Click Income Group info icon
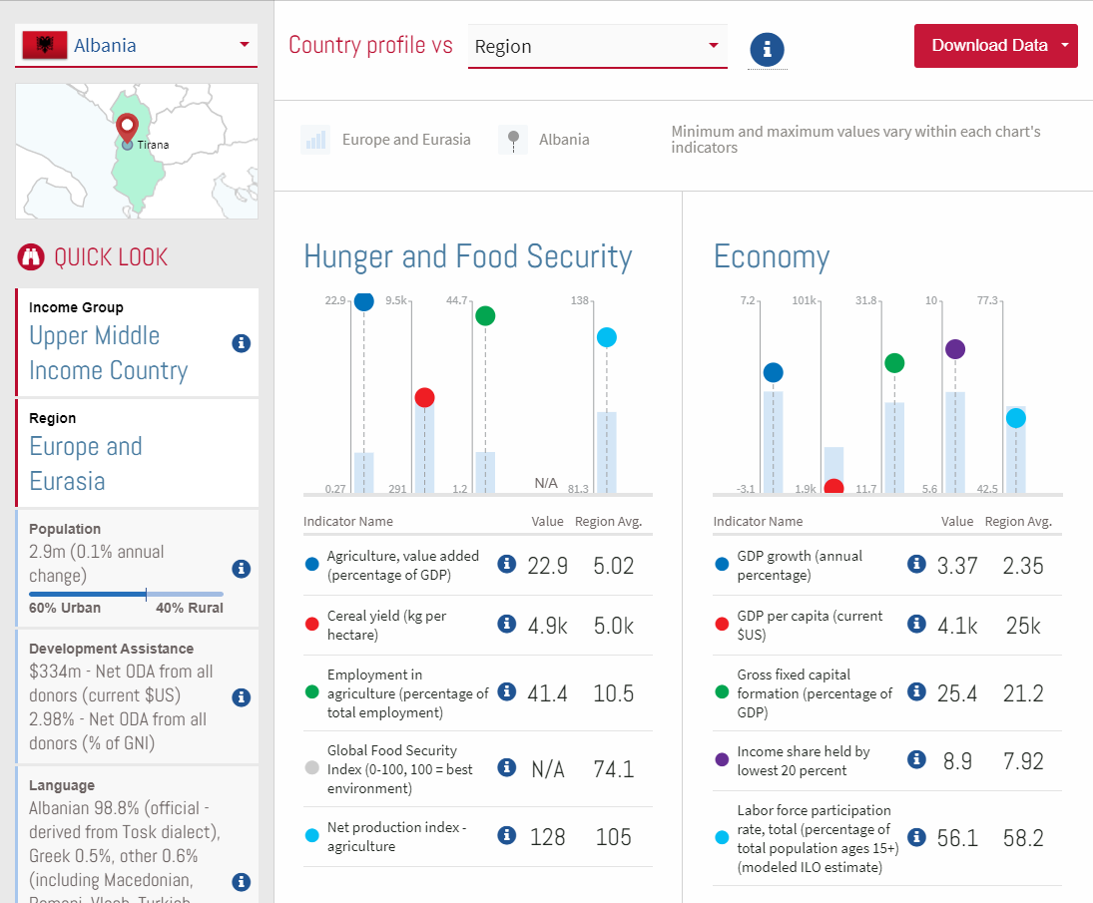1093x903 pixels. (241, 343)
